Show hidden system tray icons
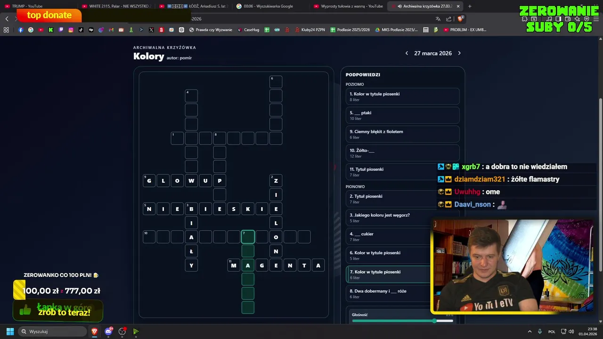The height and width of the screenshot is (339, 603). pyautogui.click(x=530, y=331)
